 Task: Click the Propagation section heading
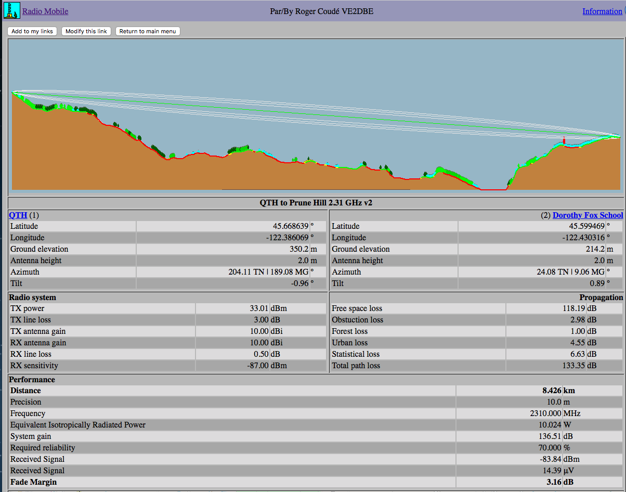[601, 297]
